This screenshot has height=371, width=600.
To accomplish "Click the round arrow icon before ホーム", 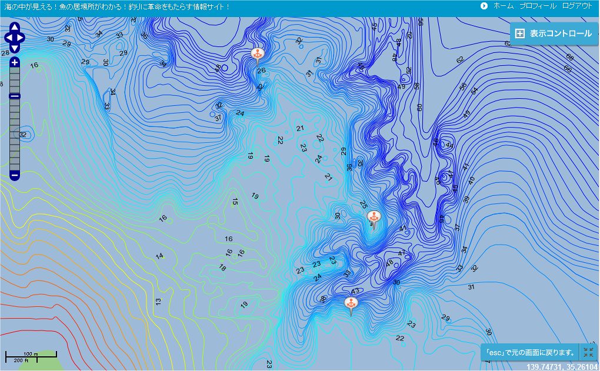I will 484,6.
